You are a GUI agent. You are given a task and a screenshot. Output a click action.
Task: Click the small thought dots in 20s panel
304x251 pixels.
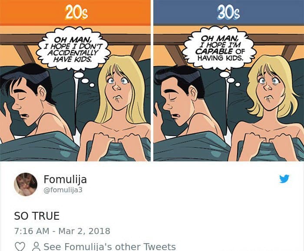[84, 79]
